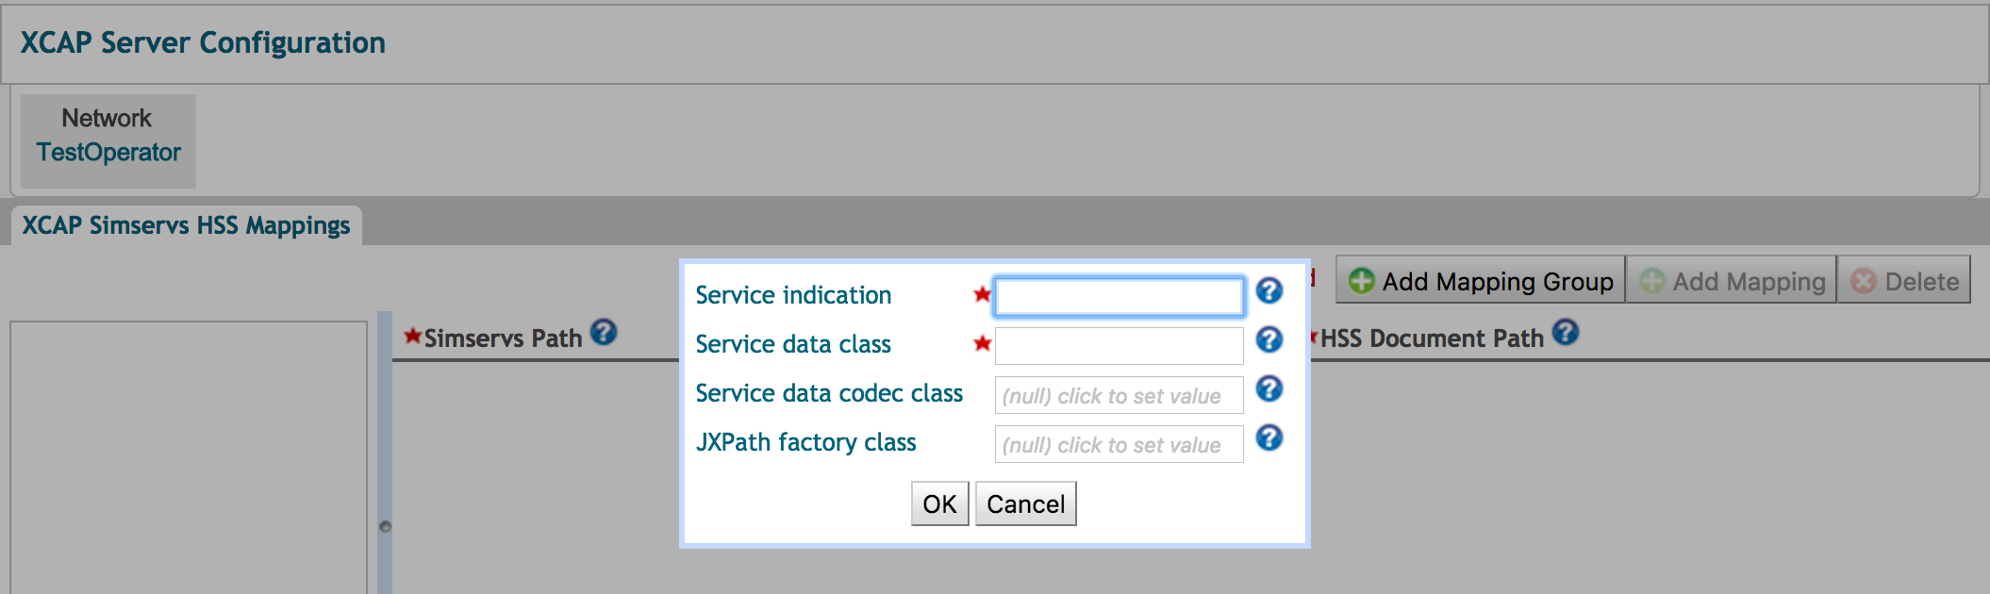The height and width of the screenshot is (594, 1990).
Task: Select the HSS Document Path column header
Action: coord(1431,338)
